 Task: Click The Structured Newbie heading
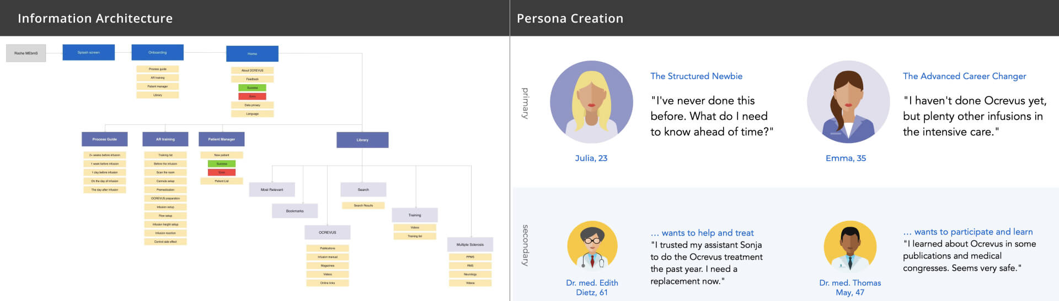click(x=696, y=76)
